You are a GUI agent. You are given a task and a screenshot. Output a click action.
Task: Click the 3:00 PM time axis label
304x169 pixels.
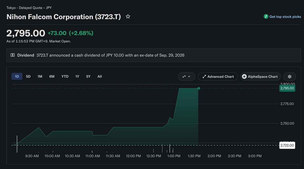pos(255,156)
